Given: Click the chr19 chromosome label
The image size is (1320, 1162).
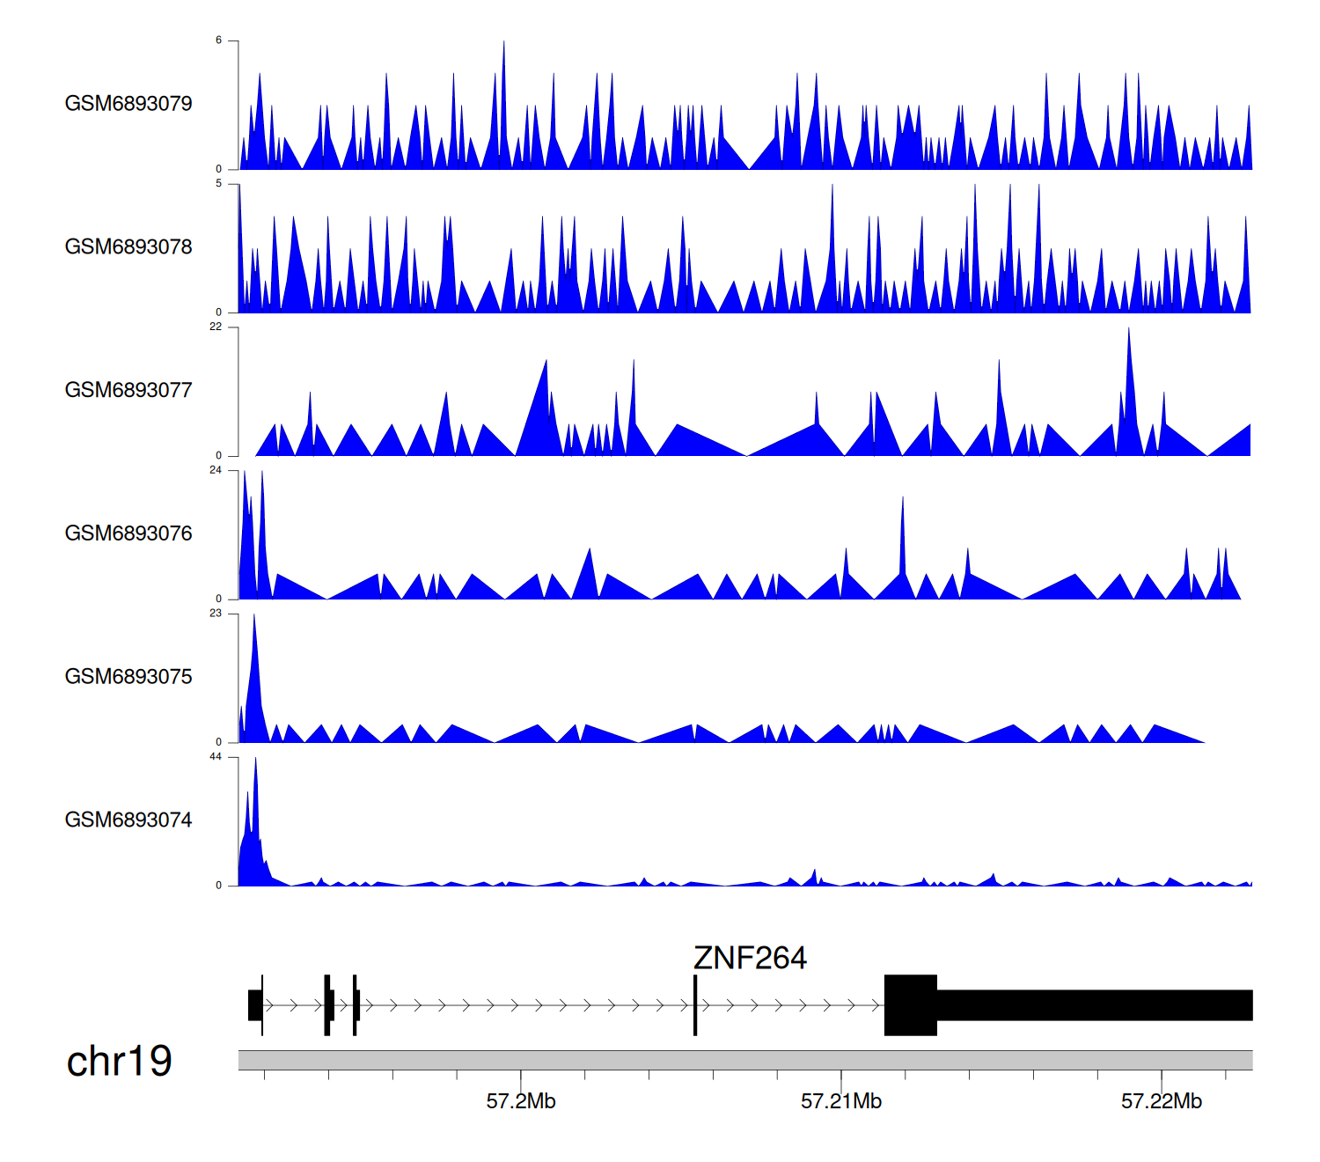Looking at the screenshot, I should click(x=119, y=1061).
